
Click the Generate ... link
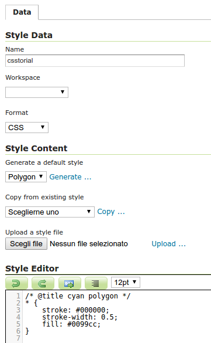click(x=70, y=176)
